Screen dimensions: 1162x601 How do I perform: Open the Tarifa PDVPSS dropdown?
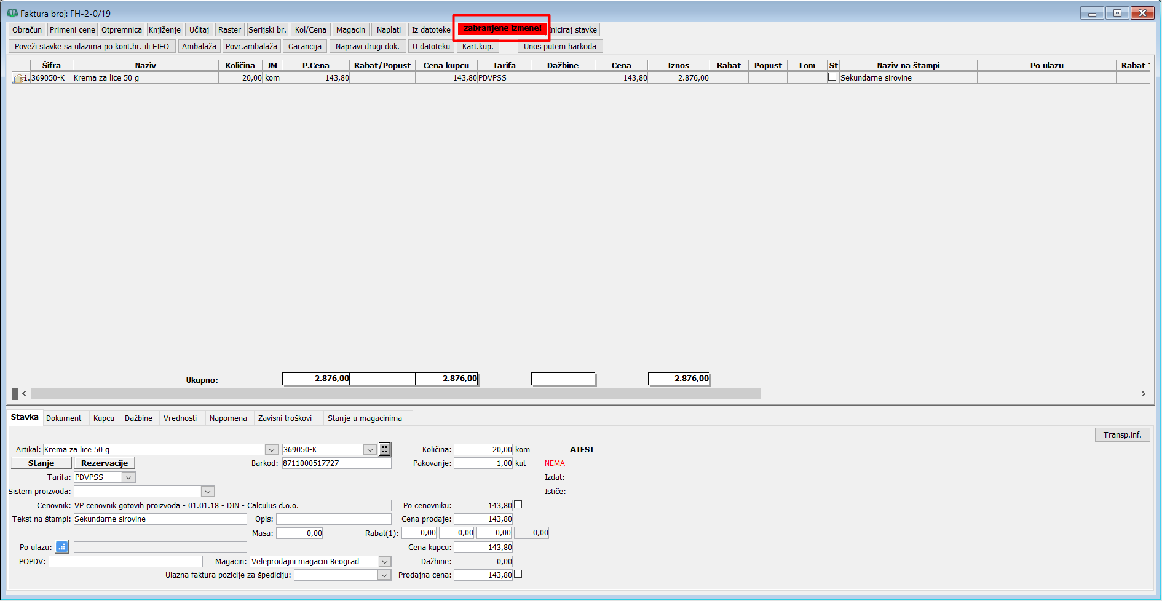[128, 477]
